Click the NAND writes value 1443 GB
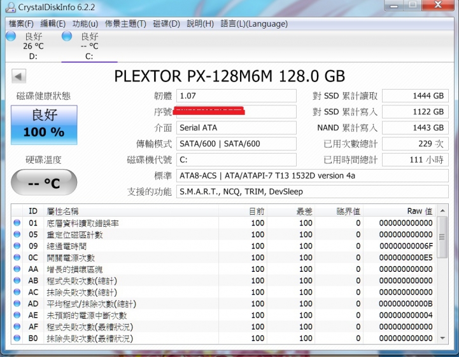This screenshot has height=357, width=459. (x=415, y=128)
